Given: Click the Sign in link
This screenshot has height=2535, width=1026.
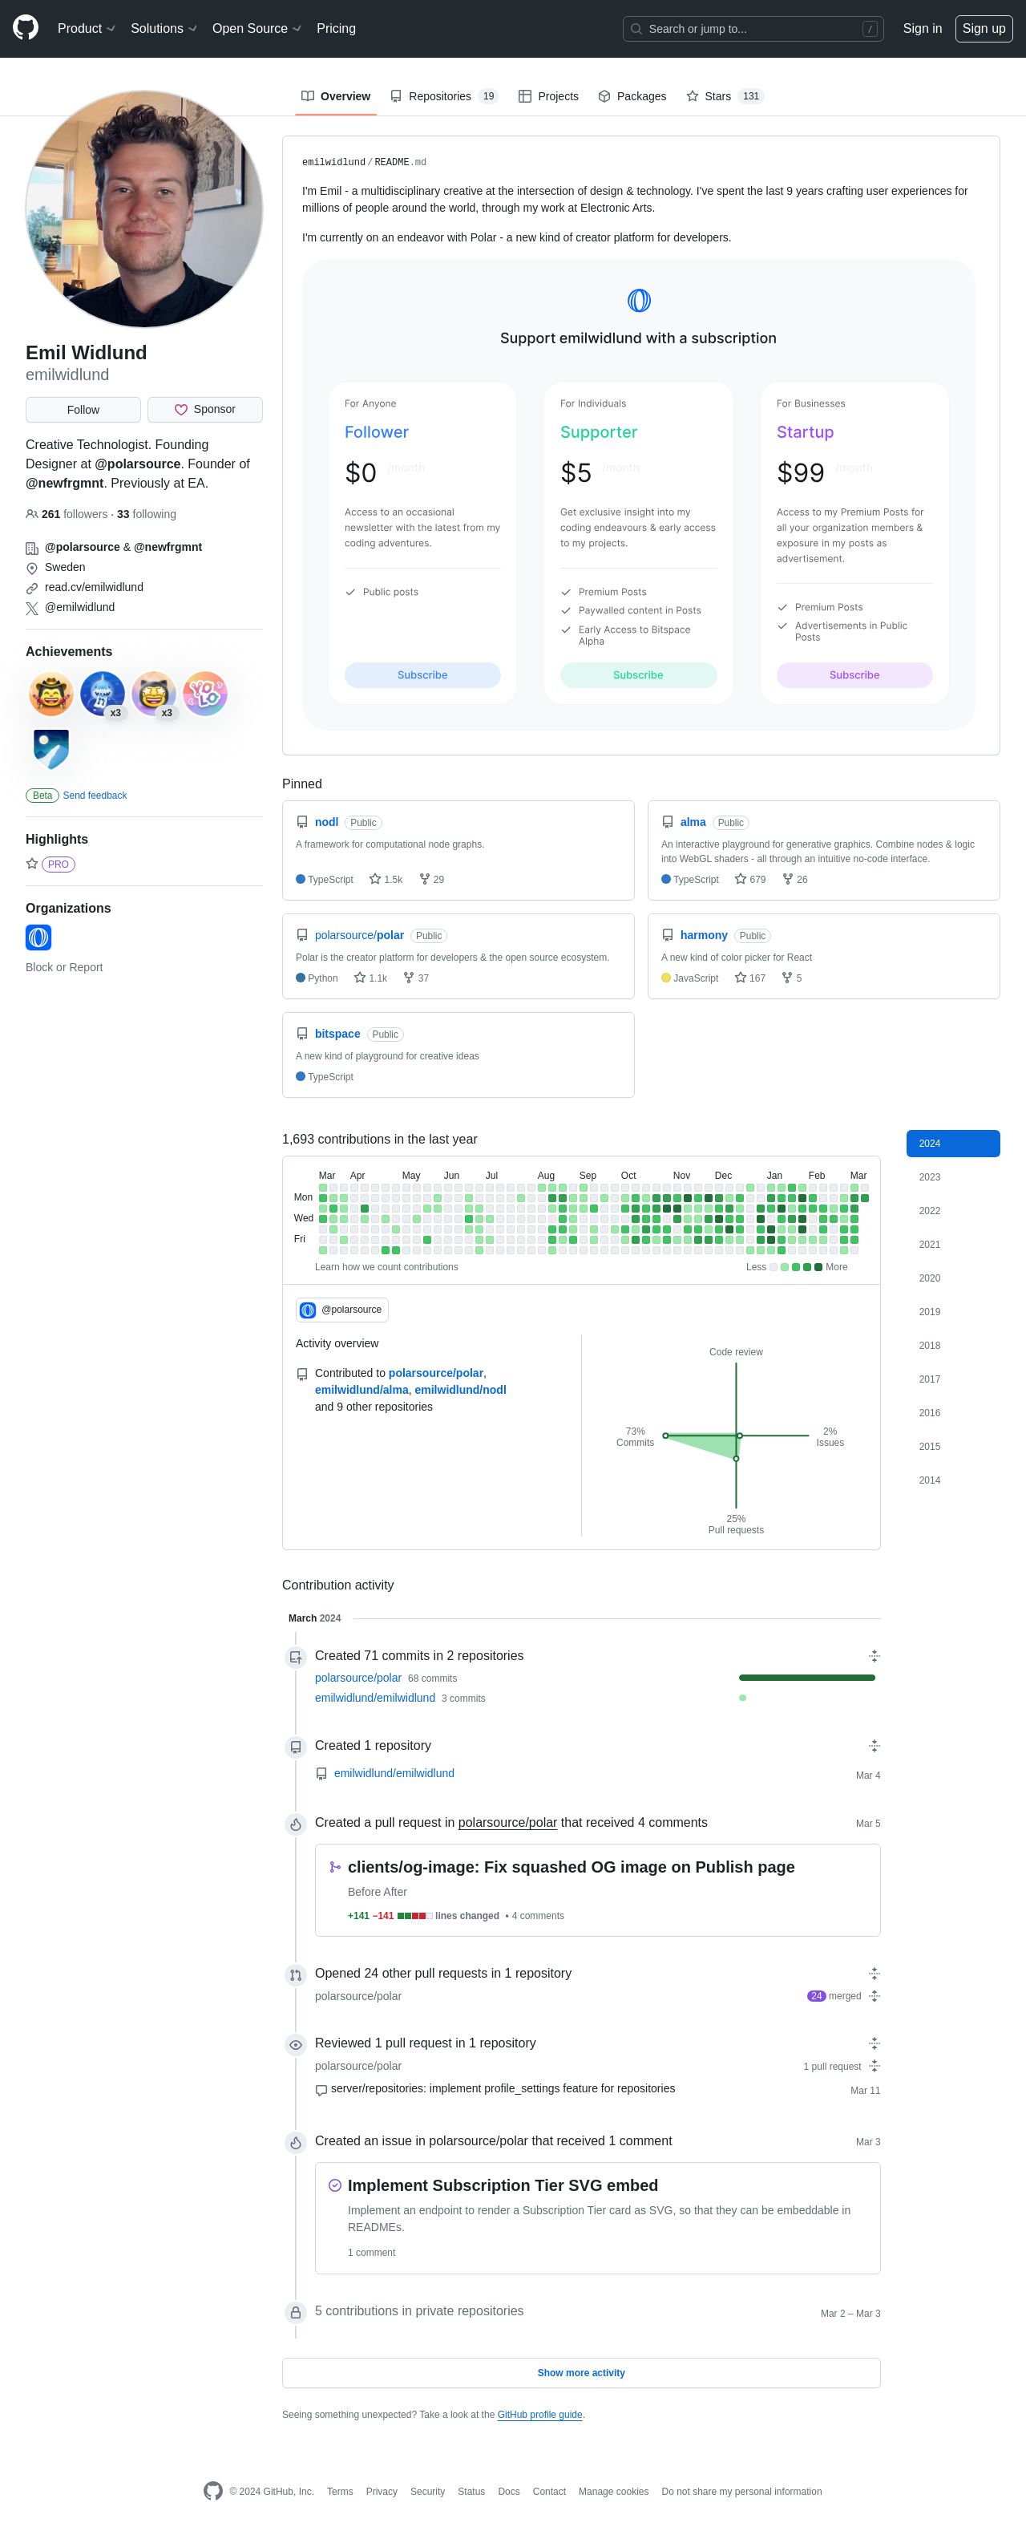Looking at the screenshot, I should 923,29.
